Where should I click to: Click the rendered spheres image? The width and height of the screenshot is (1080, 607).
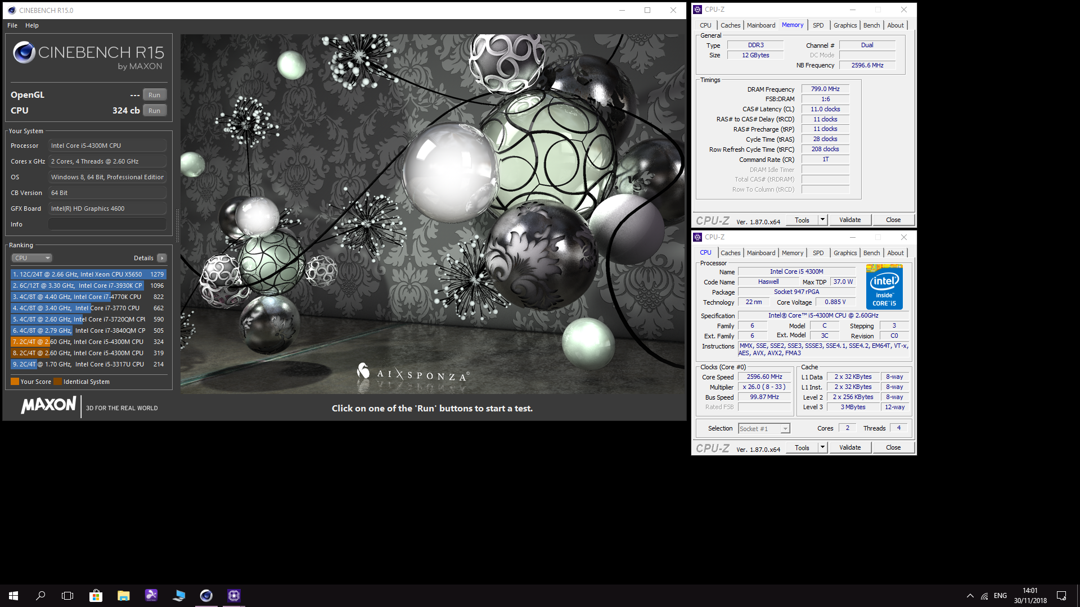433,214
